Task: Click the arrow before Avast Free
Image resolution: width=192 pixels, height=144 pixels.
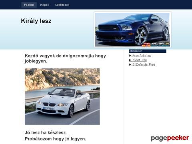Action: 130,60
